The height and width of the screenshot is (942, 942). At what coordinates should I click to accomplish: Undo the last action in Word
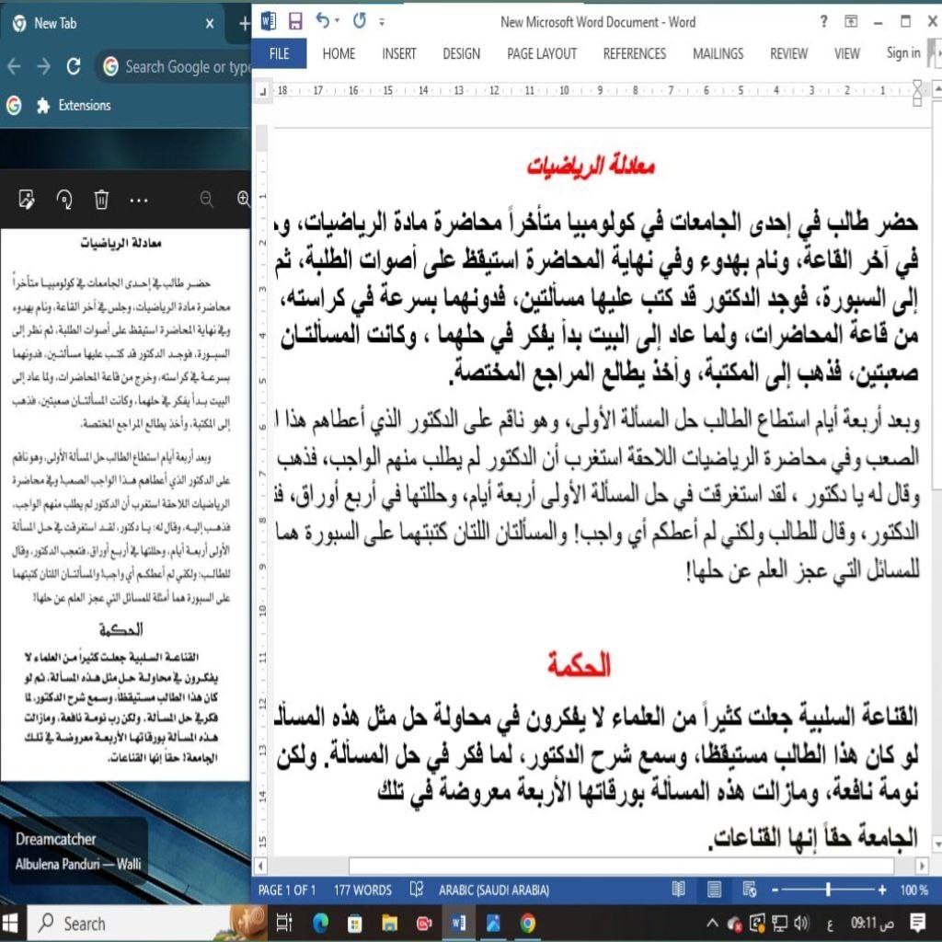coord(323,21)
